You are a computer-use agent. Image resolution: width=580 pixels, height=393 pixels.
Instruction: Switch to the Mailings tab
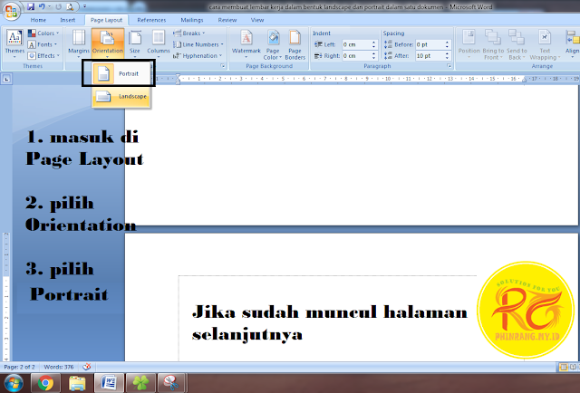191,20
